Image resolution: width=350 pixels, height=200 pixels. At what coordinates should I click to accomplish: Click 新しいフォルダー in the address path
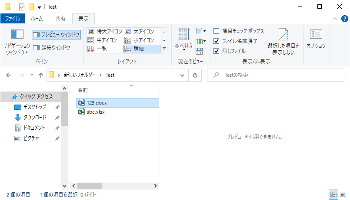[80, 75]
